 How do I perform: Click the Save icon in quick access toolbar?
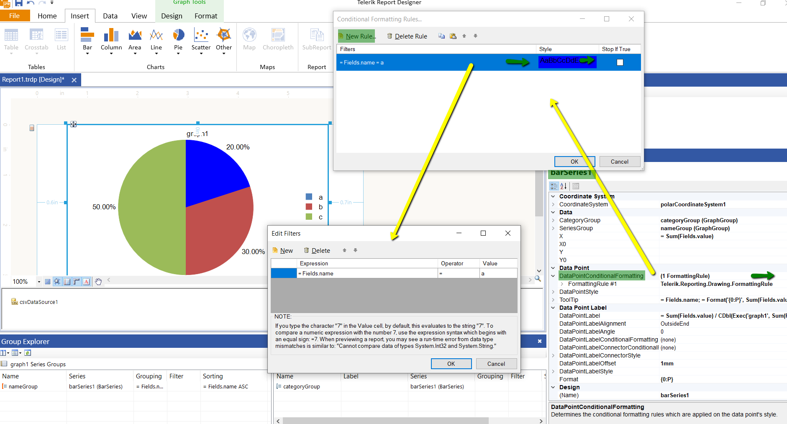[19, 3]
